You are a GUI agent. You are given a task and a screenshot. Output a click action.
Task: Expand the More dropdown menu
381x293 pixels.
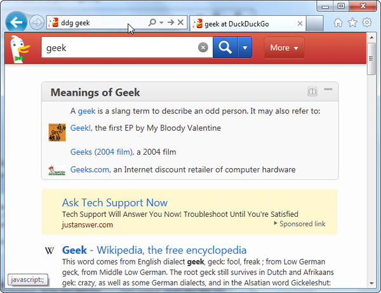point(284,48)
